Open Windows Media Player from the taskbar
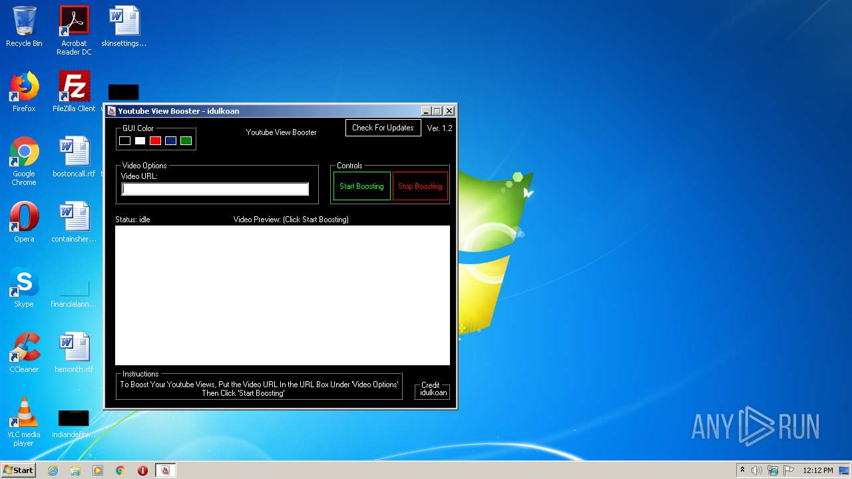The height and width of the screenshot is (479, 852). pyautogui.click(x=98, y=470)
